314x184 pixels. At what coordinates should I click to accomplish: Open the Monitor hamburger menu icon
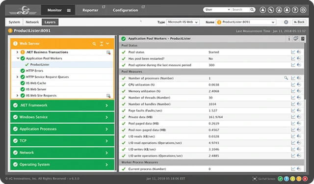69,10
